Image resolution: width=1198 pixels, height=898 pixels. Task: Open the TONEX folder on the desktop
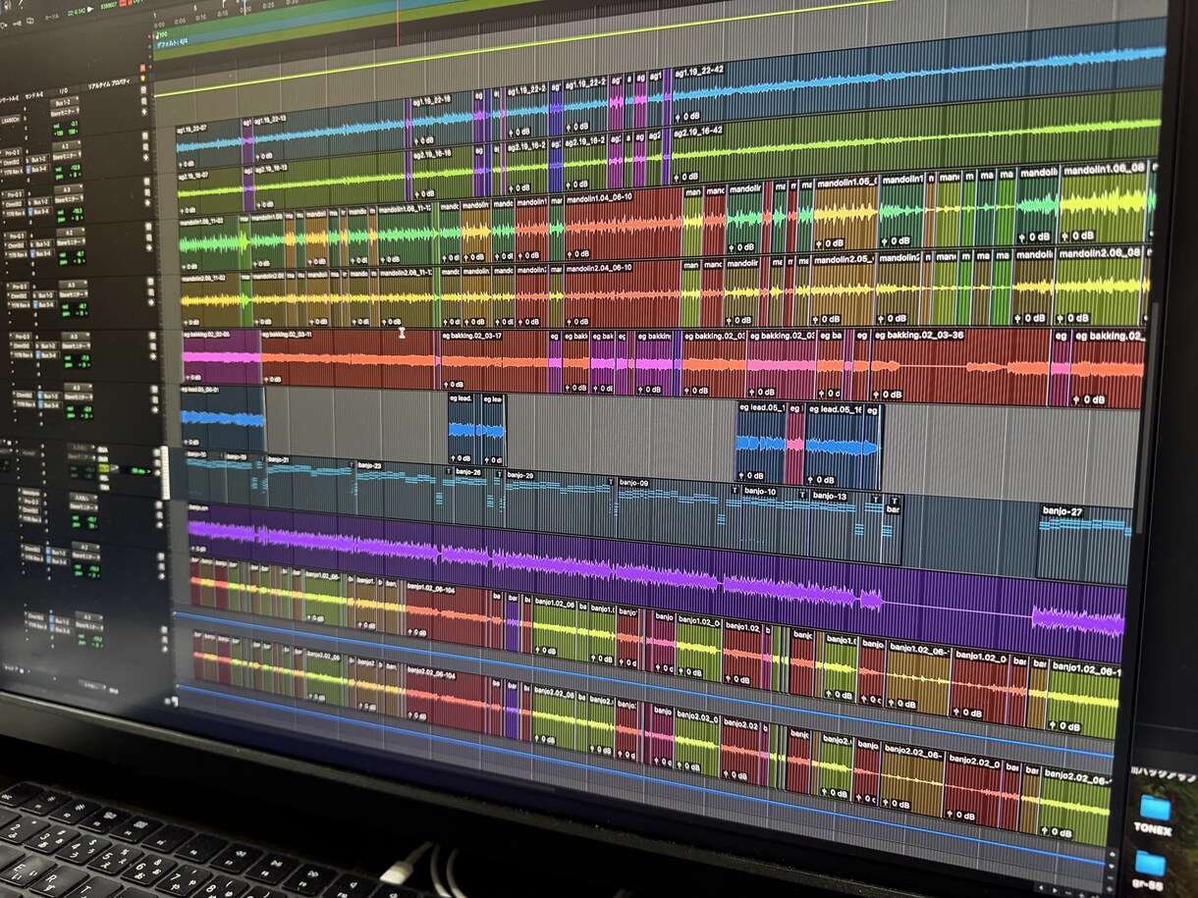(x=1154, y=808)
